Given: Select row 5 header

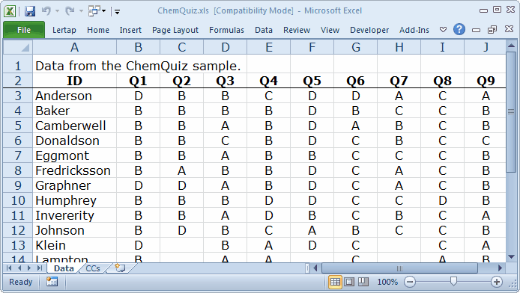Looking at the screenshot, I should click(x=18, y=126).
